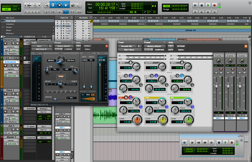Select the Trim tool
The height and width of the screenshot is (162, 252).
pyautogui.click(x=54, y=4)
